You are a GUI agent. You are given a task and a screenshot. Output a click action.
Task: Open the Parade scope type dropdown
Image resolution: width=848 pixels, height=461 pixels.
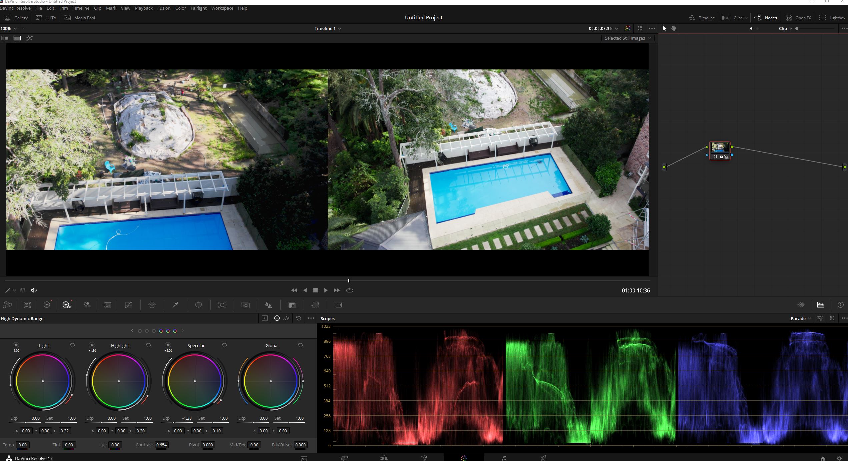click(801, 318)
